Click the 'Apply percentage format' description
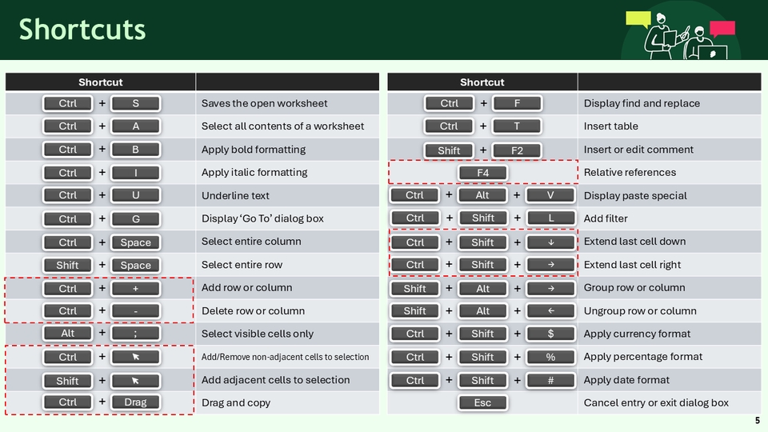768x432 pixels. pyautogui.click(x=642, y=357)
